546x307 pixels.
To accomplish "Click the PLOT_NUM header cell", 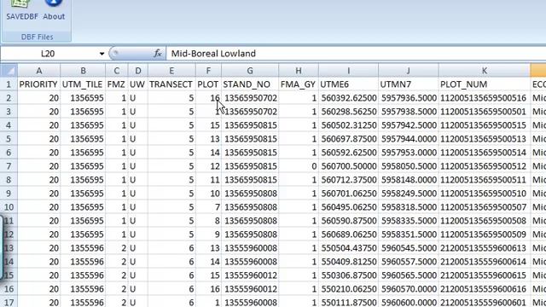I will click(485, 84).
